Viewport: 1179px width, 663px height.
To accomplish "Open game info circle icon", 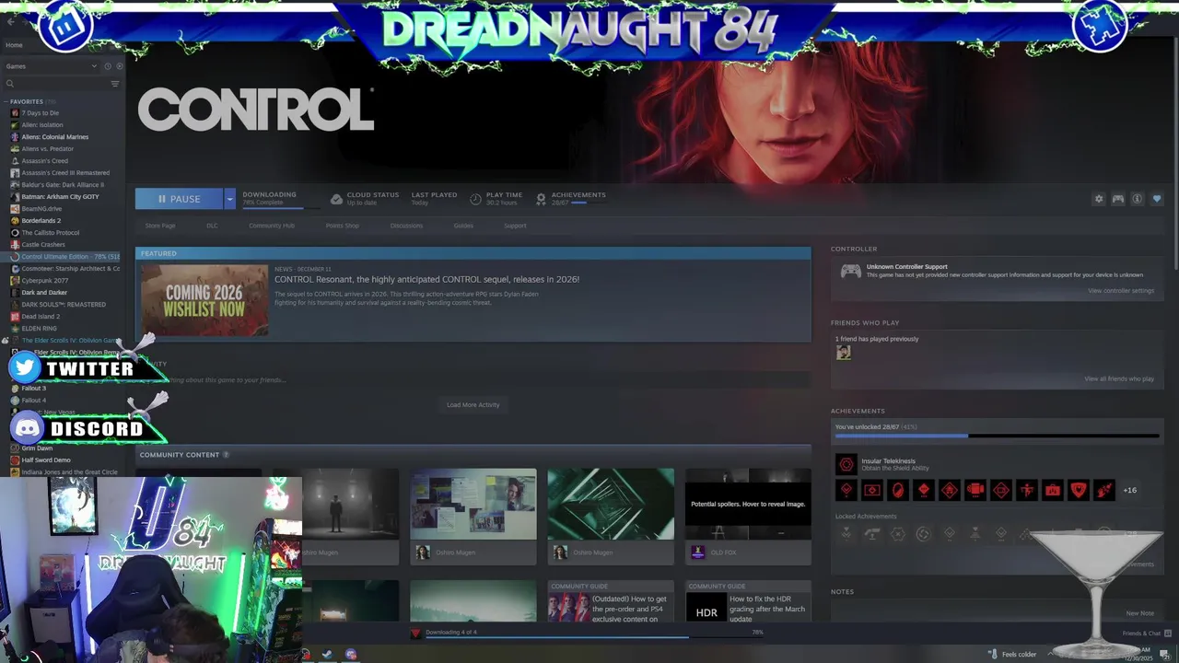I will [x=1138, y=199].
